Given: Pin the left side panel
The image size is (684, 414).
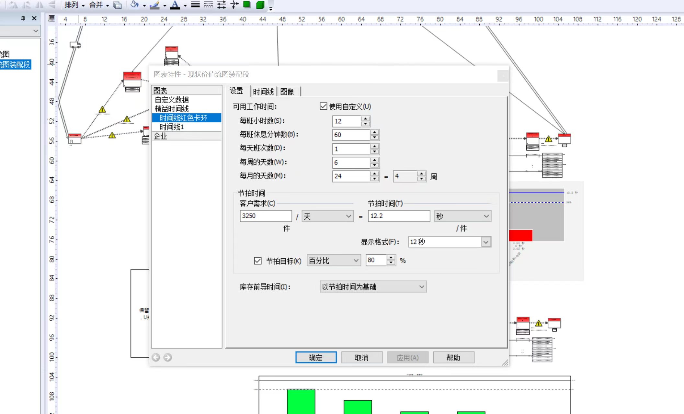Looking at the screenshot, I should 23,18.
